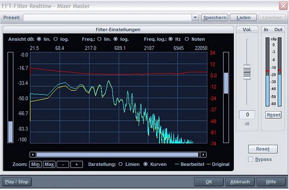Zoom in with the plus button
This screenshot has width=289, height=190.
click(77, 164)
